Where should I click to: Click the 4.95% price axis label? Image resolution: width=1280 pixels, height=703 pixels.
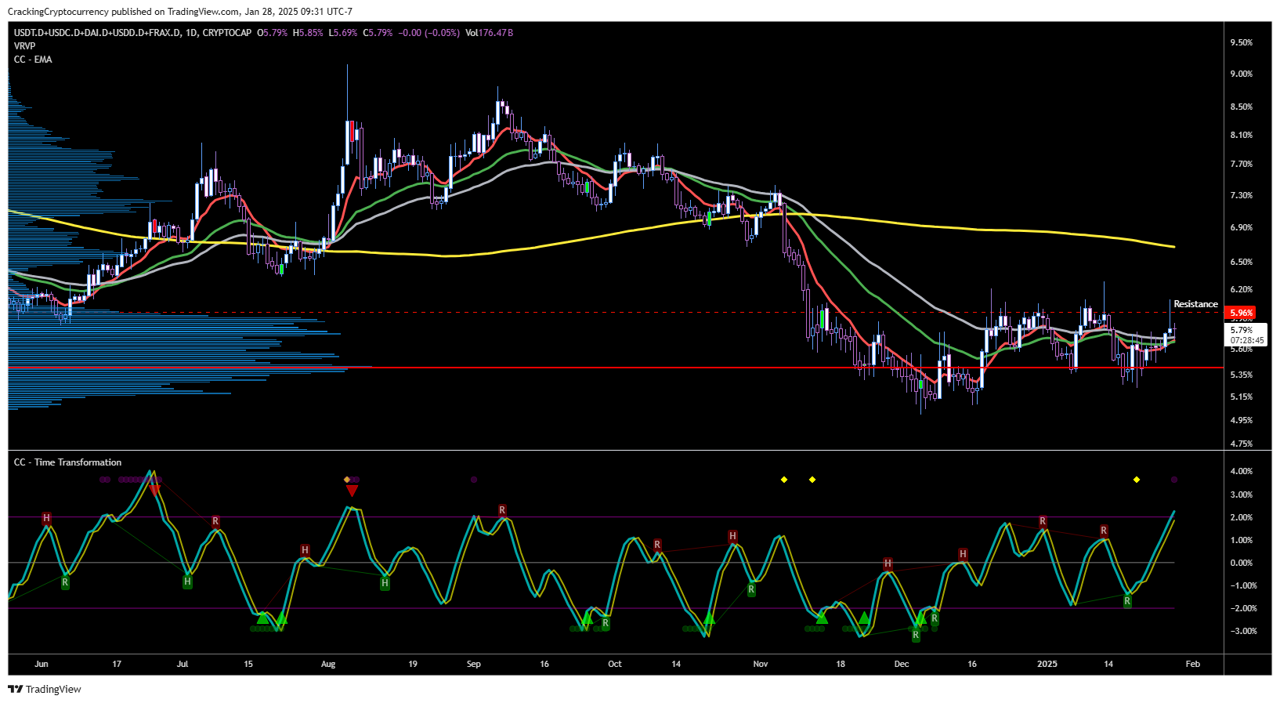coord(1242,420)
